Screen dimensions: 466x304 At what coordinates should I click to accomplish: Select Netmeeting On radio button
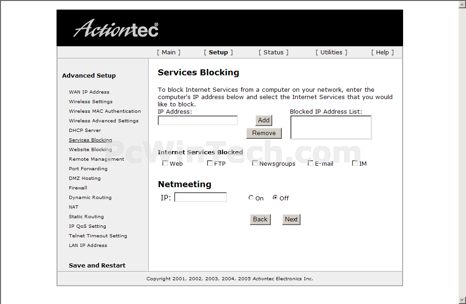251,198
